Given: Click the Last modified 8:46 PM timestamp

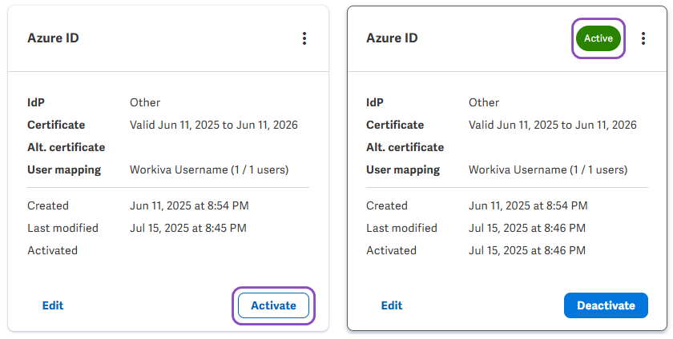Looking at the screenshot, I should [x=526, y=228].
